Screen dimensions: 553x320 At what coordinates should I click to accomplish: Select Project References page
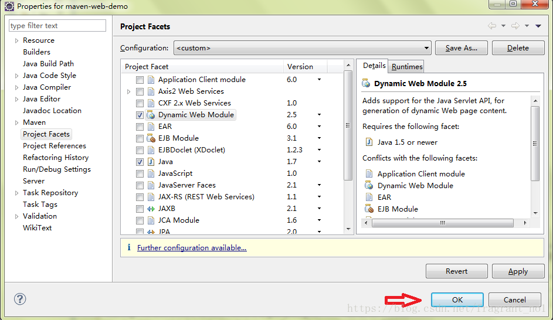pos(55,146)
